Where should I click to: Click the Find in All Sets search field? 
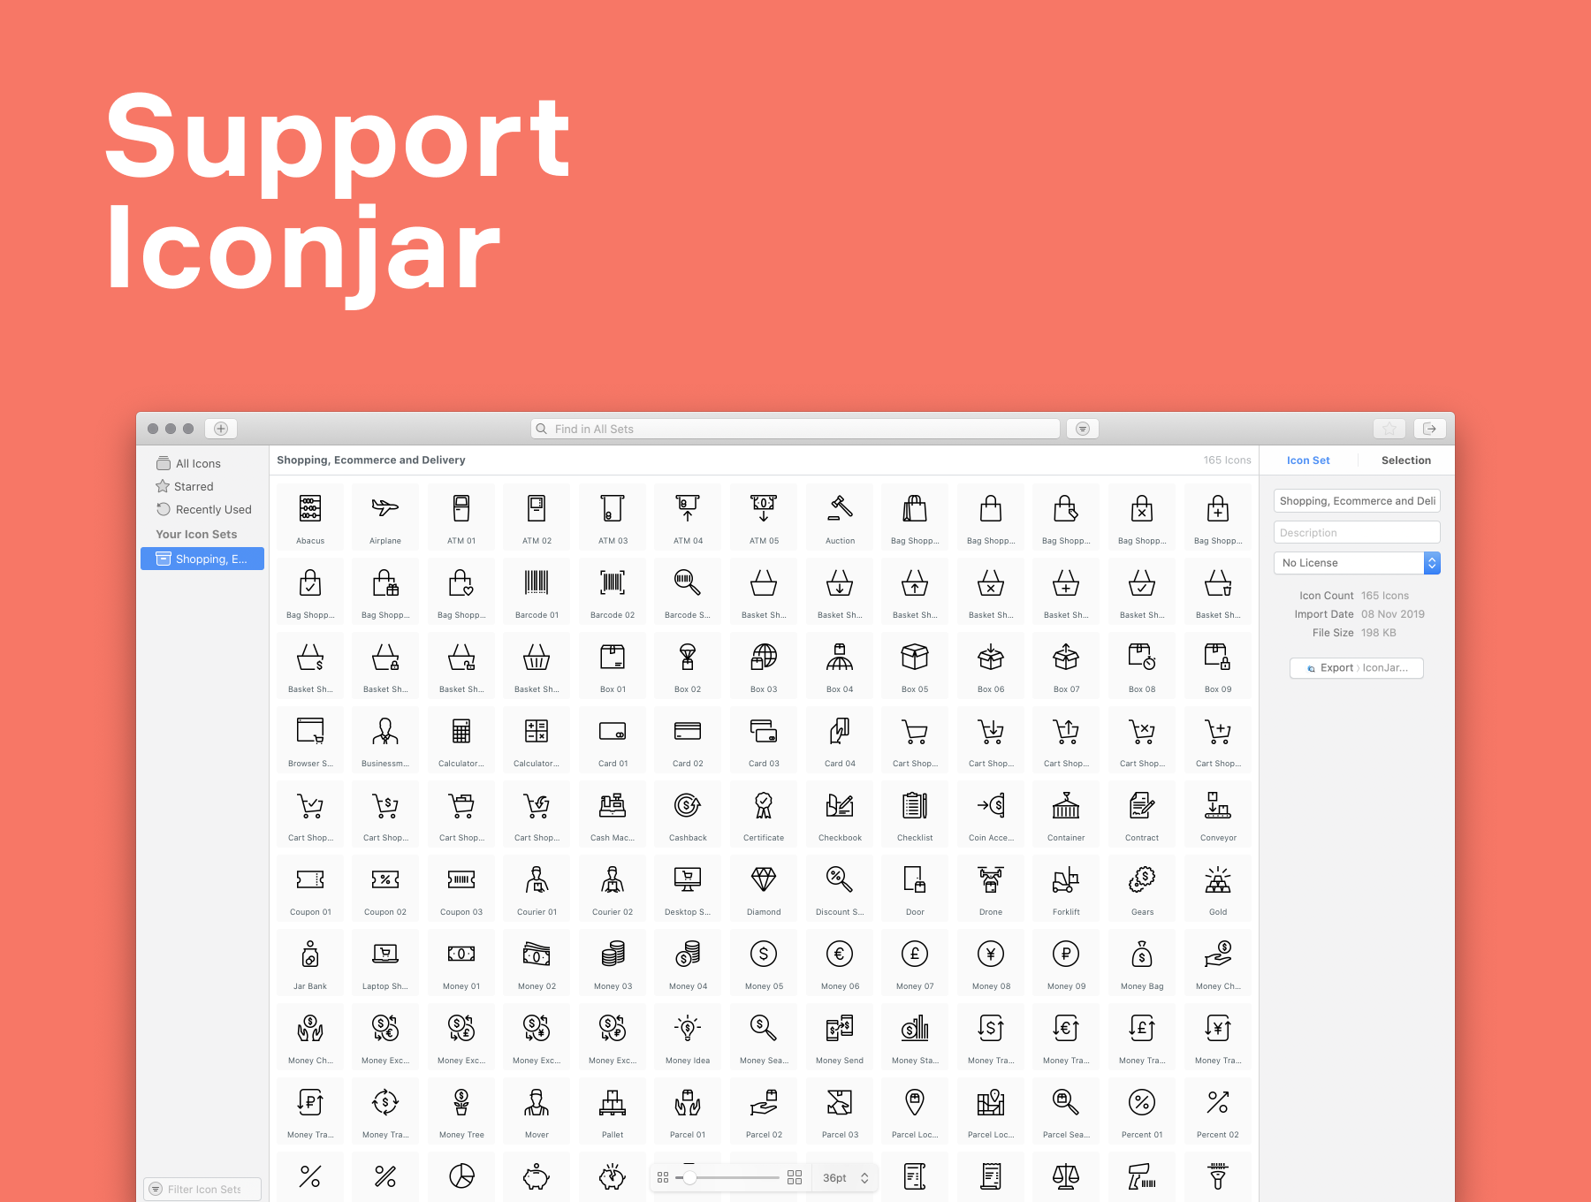coord(795,429)
